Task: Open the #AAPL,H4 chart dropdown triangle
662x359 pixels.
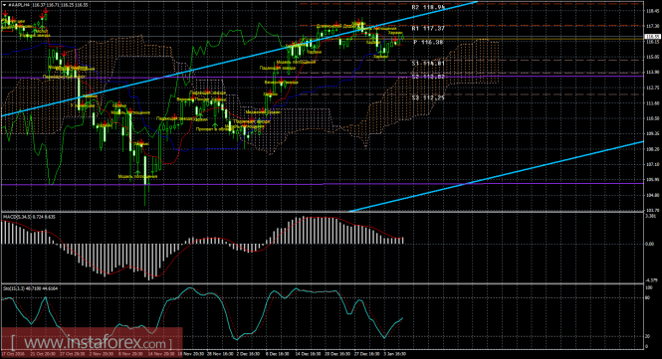Action: [x=5, y=5]
